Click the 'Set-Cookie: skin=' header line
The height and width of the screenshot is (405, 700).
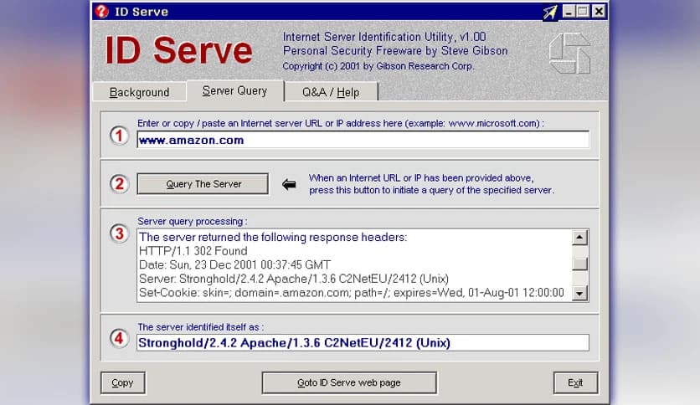click(352, 293)
